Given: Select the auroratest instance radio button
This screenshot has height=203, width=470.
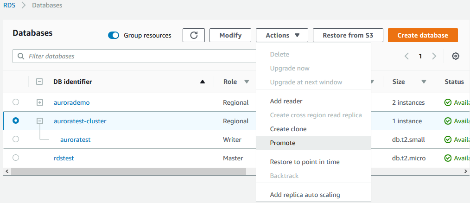Looking at the screenshot, I should coord(16,139).
